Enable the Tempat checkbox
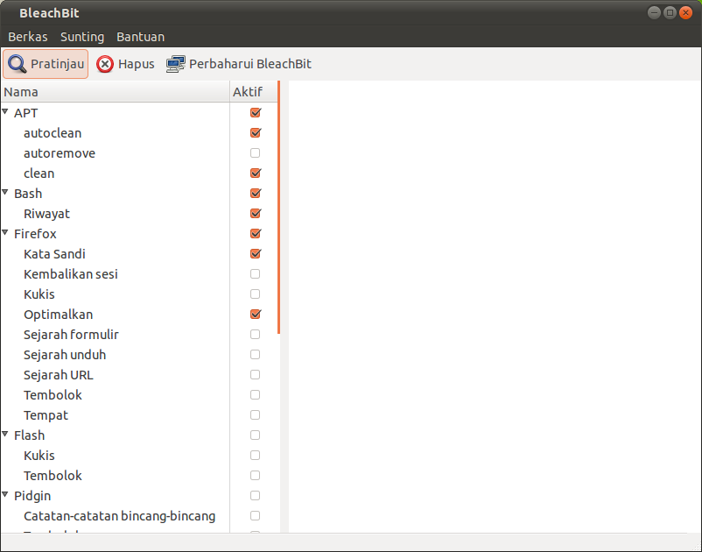Image resolution: width=702 pixels, height=552 pixels. (x=256, y=415)
